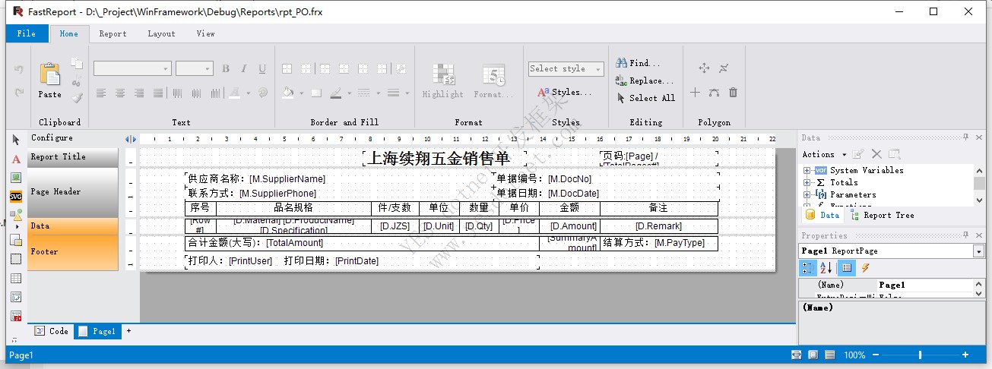Toggle align text left
Viewport: 992px width, 369px height.
point(101,93)
